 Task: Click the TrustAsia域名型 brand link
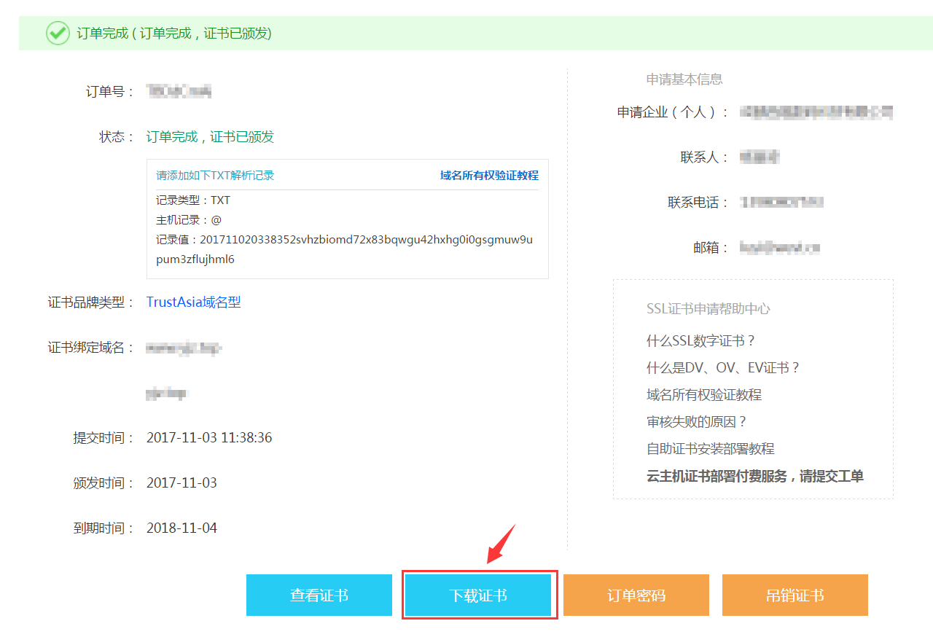[x=193, y=302]
